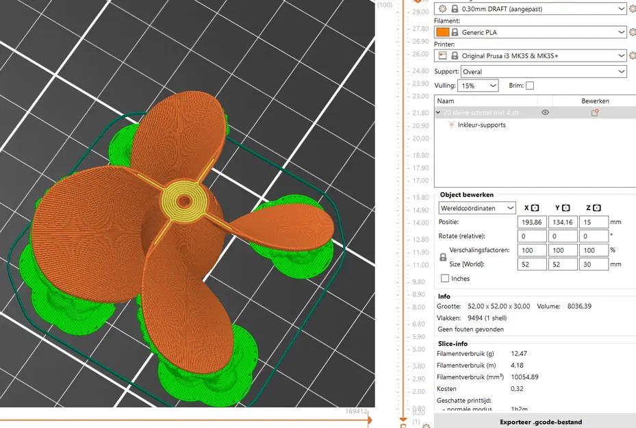The image size is (636, 428).
Task: Select the 20 kleine schroef met 4.stl row
Action: [535, 112]
